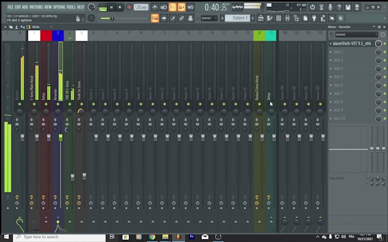Click the 120.000 tempo field
The image size is (388, 242).
coord(141,7)
